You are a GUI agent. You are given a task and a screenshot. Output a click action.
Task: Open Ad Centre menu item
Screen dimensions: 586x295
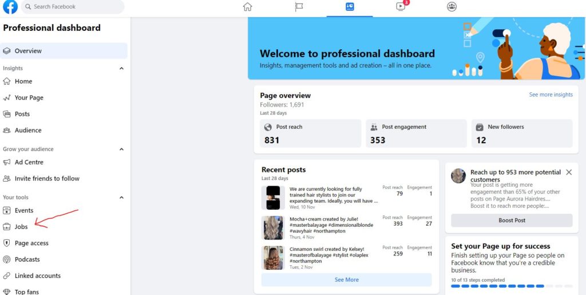tap(64, 162)
